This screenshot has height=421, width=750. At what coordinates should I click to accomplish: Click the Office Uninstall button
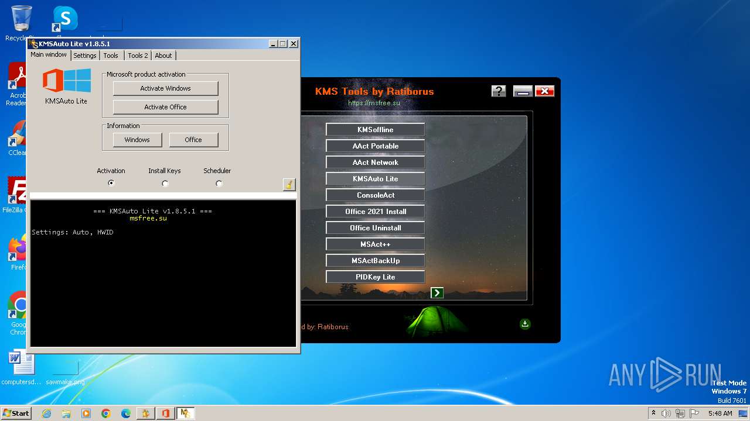(x=376, y=228)
